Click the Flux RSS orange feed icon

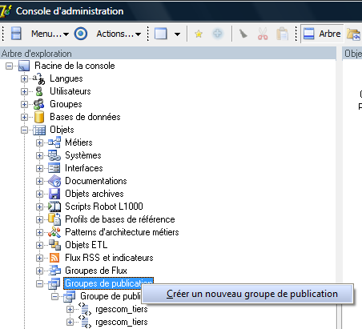(x=54, y=258)
